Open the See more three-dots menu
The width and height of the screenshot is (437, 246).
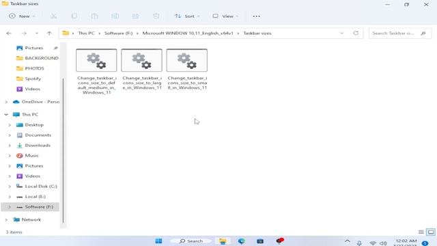pos(257,16)
